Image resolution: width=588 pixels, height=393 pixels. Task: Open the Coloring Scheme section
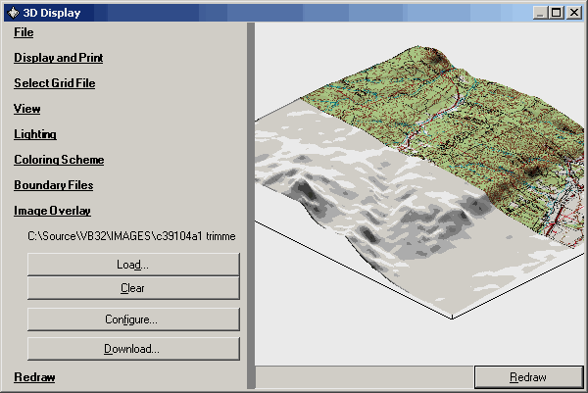coord(59,160)
